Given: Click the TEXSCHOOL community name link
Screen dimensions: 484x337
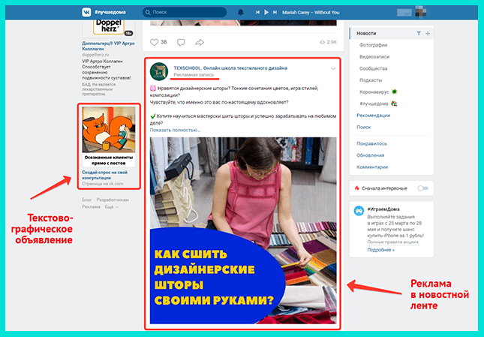Looking at the screenshot, I should (230, 68).
